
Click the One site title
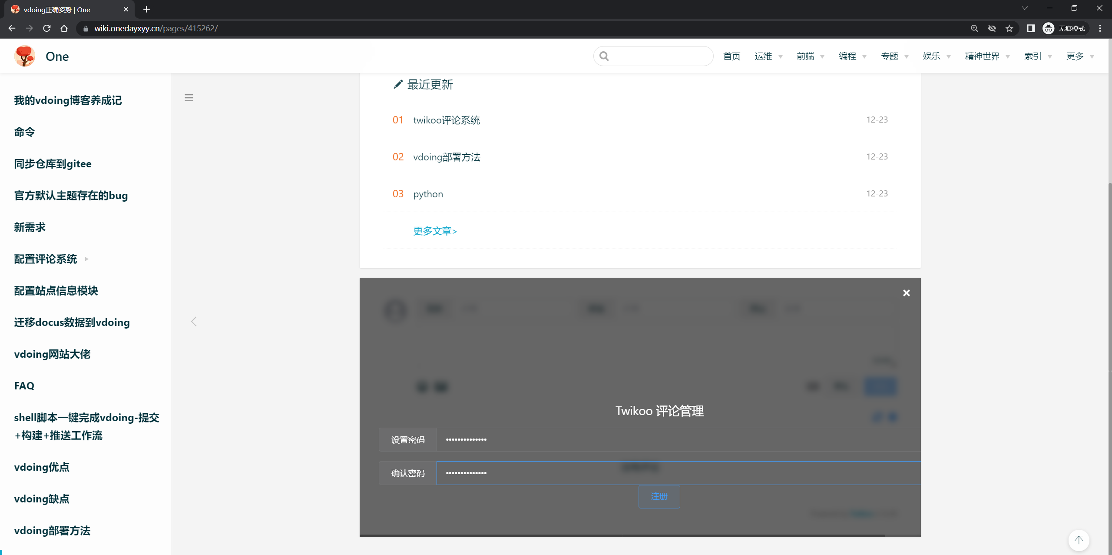click(57, 56)
